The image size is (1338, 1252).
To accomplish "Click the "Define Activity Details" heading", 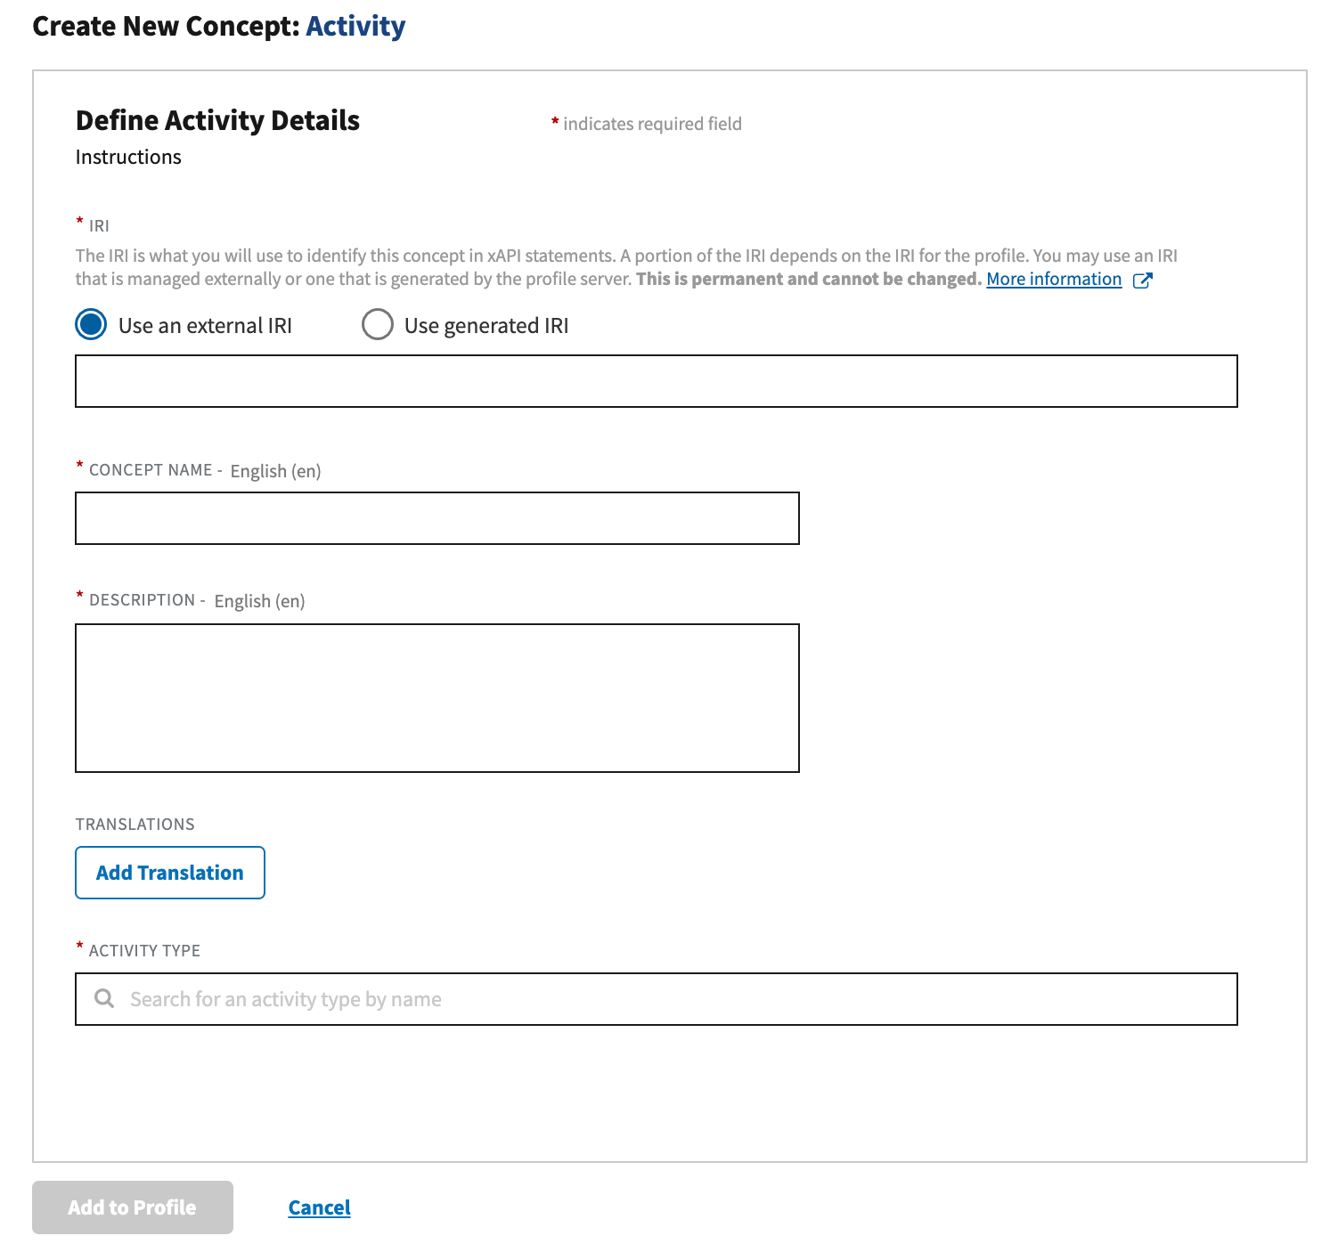I will pos(217,120).
